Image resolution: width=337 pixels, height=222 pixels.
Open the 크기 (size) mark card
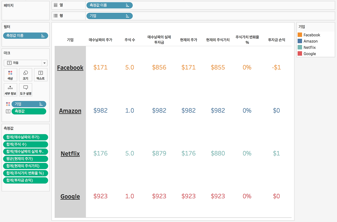pyautogui.click(x=26, y=75)
